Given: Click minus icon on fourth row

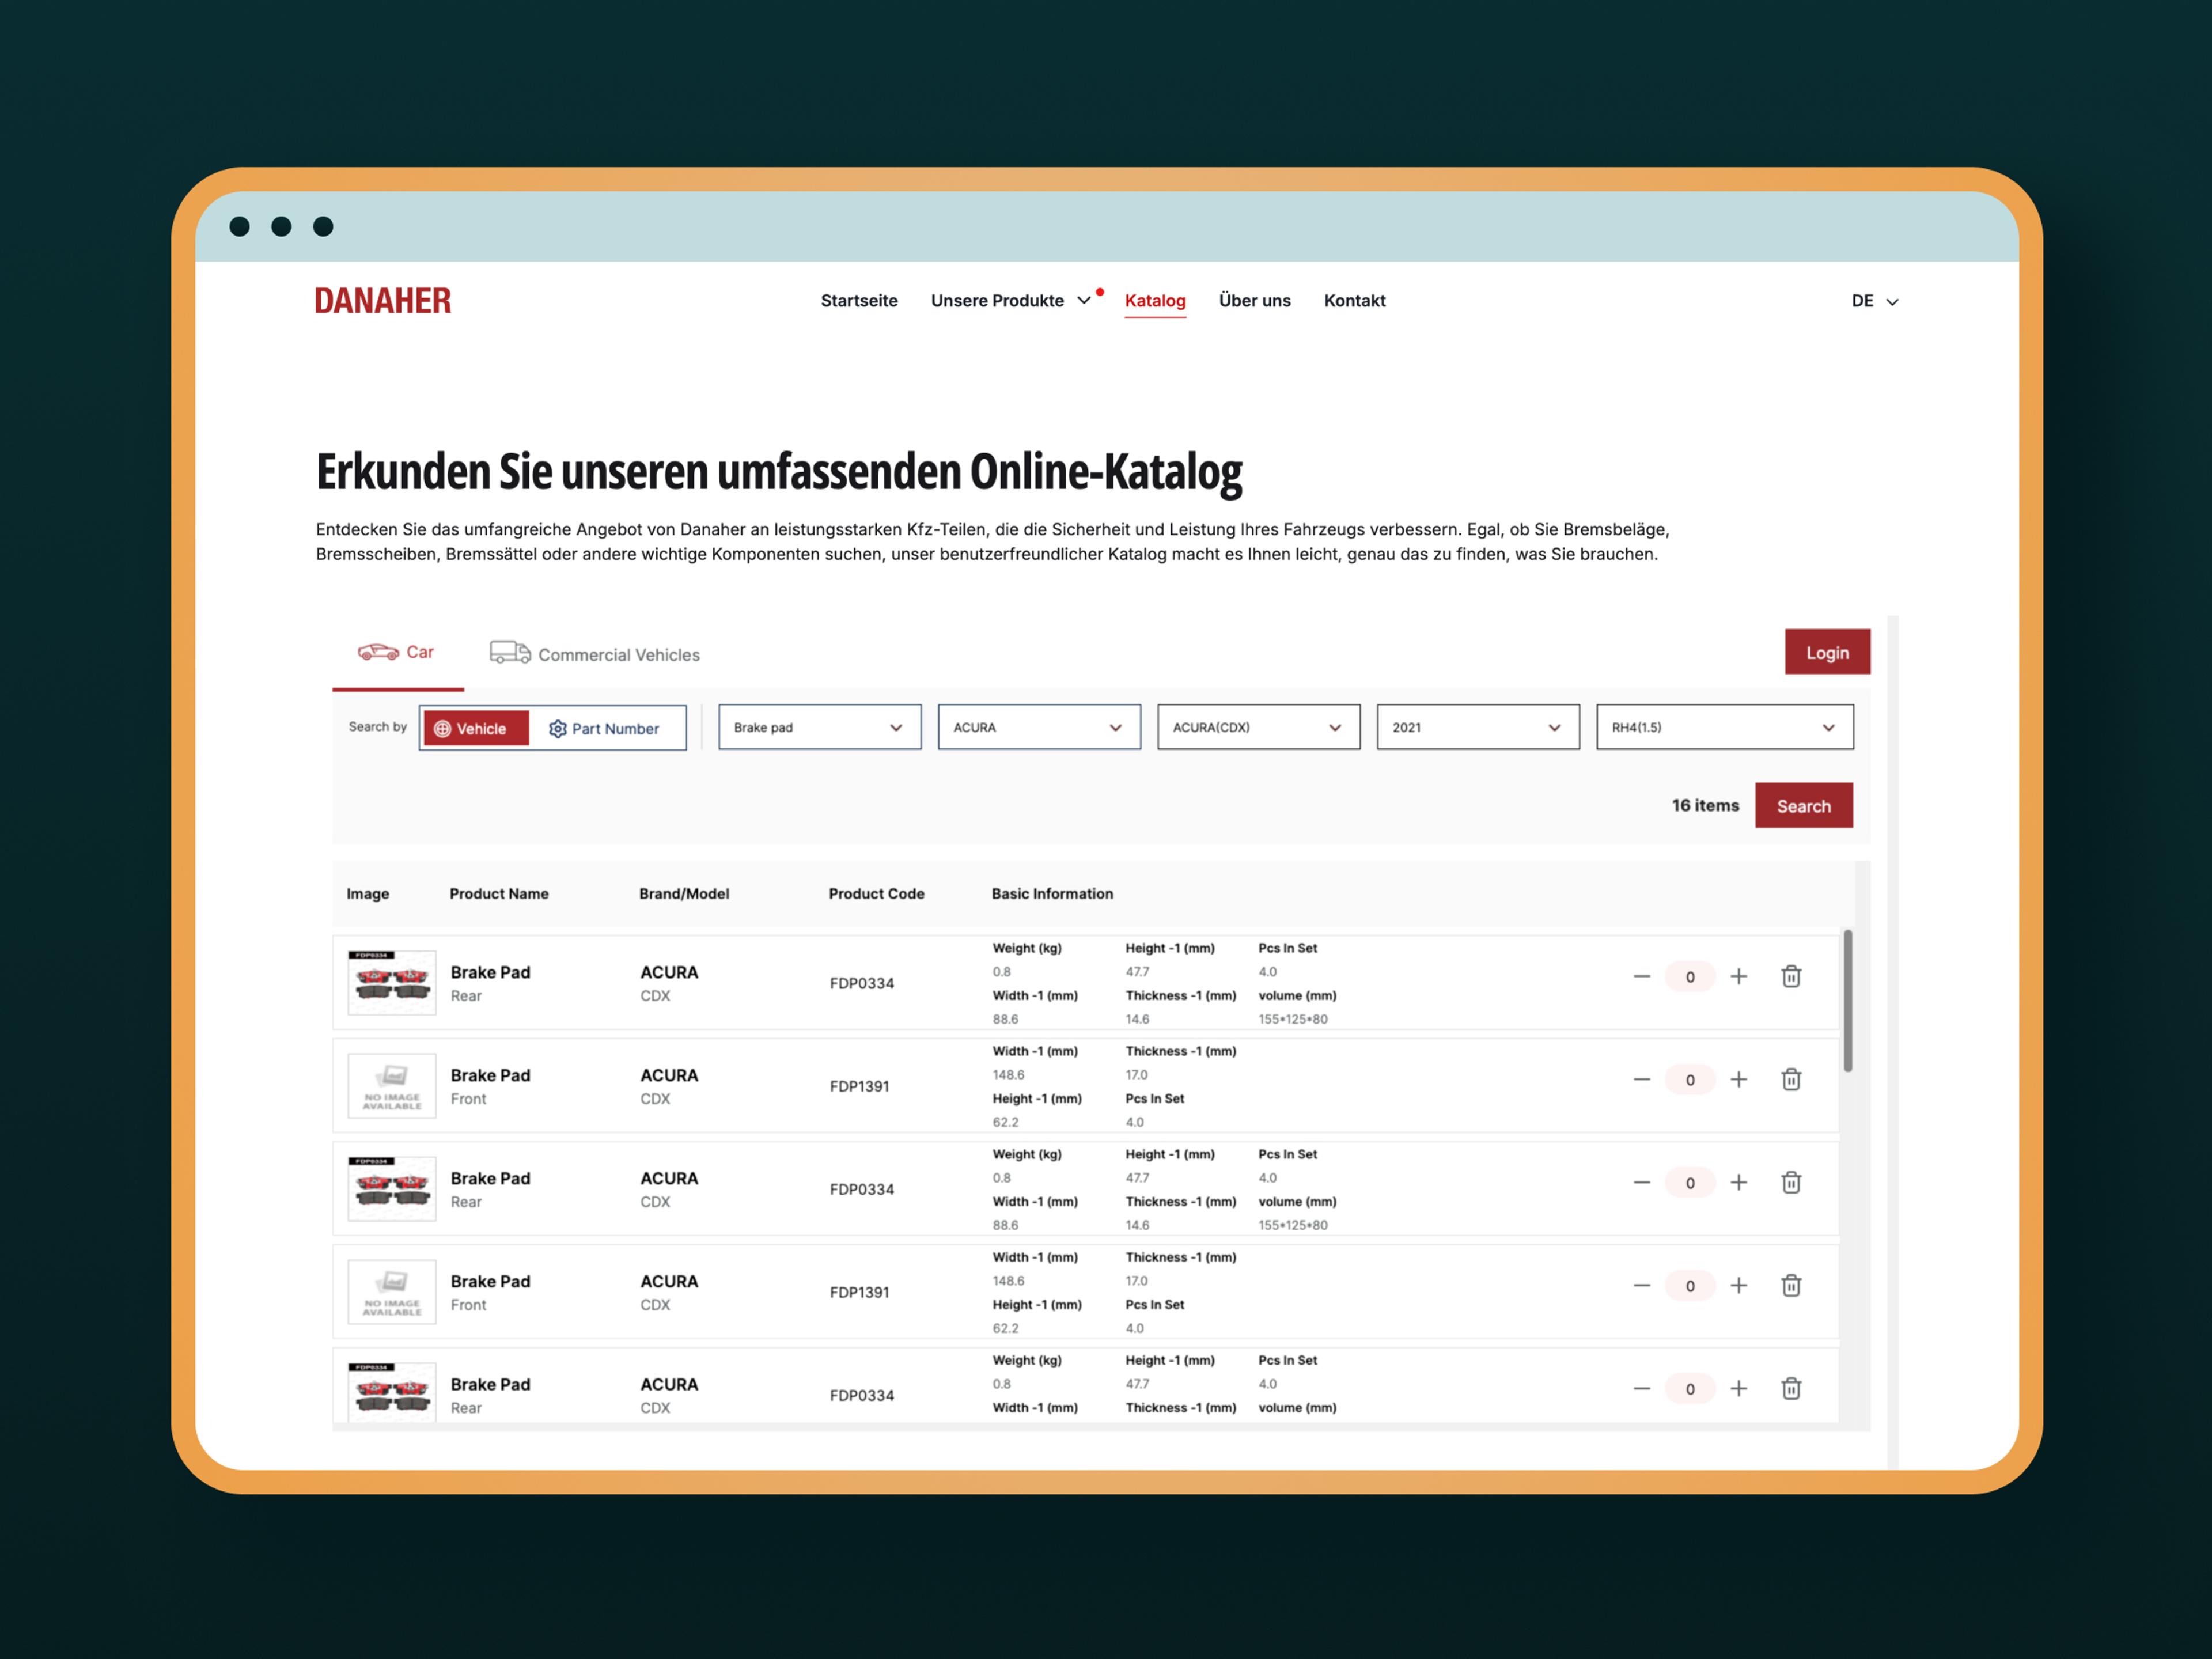Looking at the screenshot, I should pos(1641,1285).
